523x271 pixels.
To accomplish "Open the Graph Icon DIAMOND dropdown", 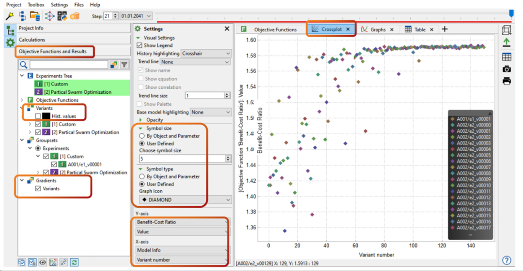I will click(x=185, y=200).
